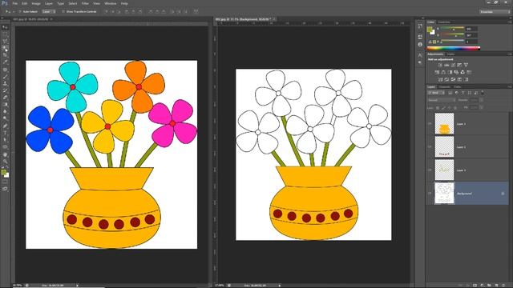513x288 pixels.
Task: Enable Show Transform Controls checkbox
Action: [x=63, y=11]
